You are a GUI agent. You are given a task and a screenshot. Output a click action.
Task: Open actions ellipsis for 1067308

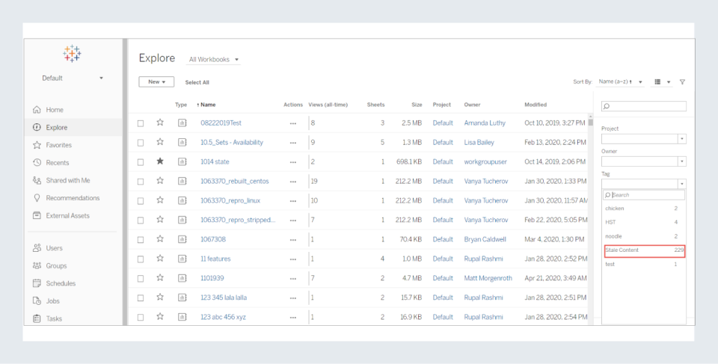(x=292, y=240)
